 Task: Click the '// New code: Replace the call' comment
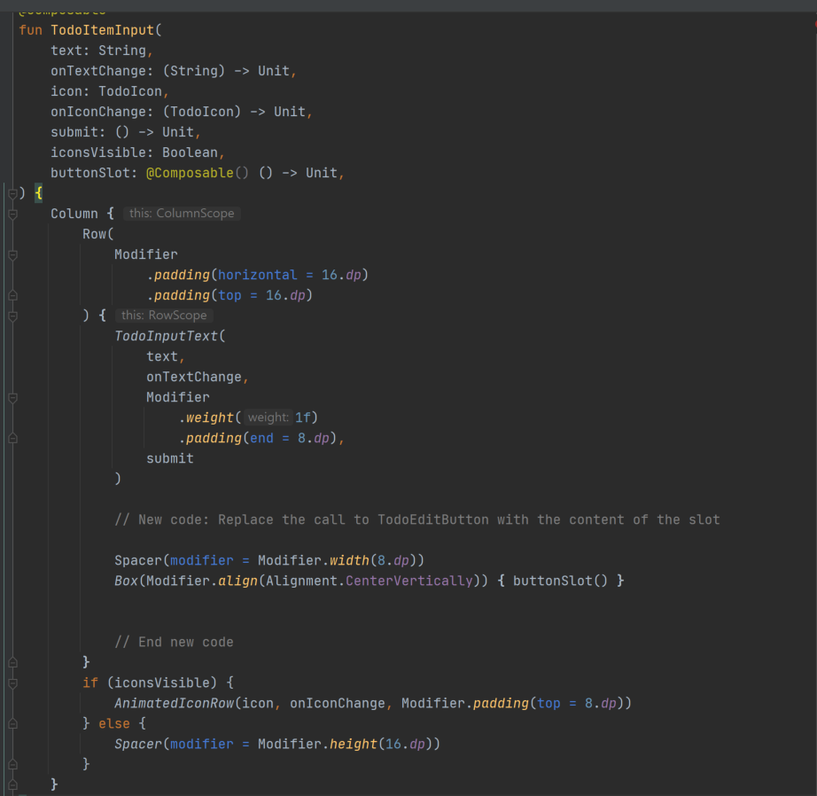[416, 519]
